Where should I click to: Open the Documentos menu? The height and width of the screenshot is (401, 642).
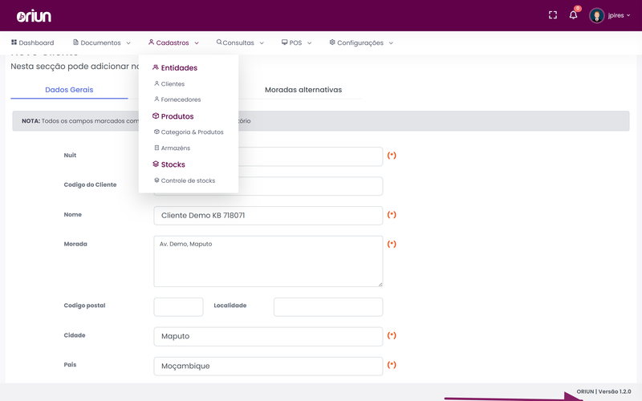101,43
